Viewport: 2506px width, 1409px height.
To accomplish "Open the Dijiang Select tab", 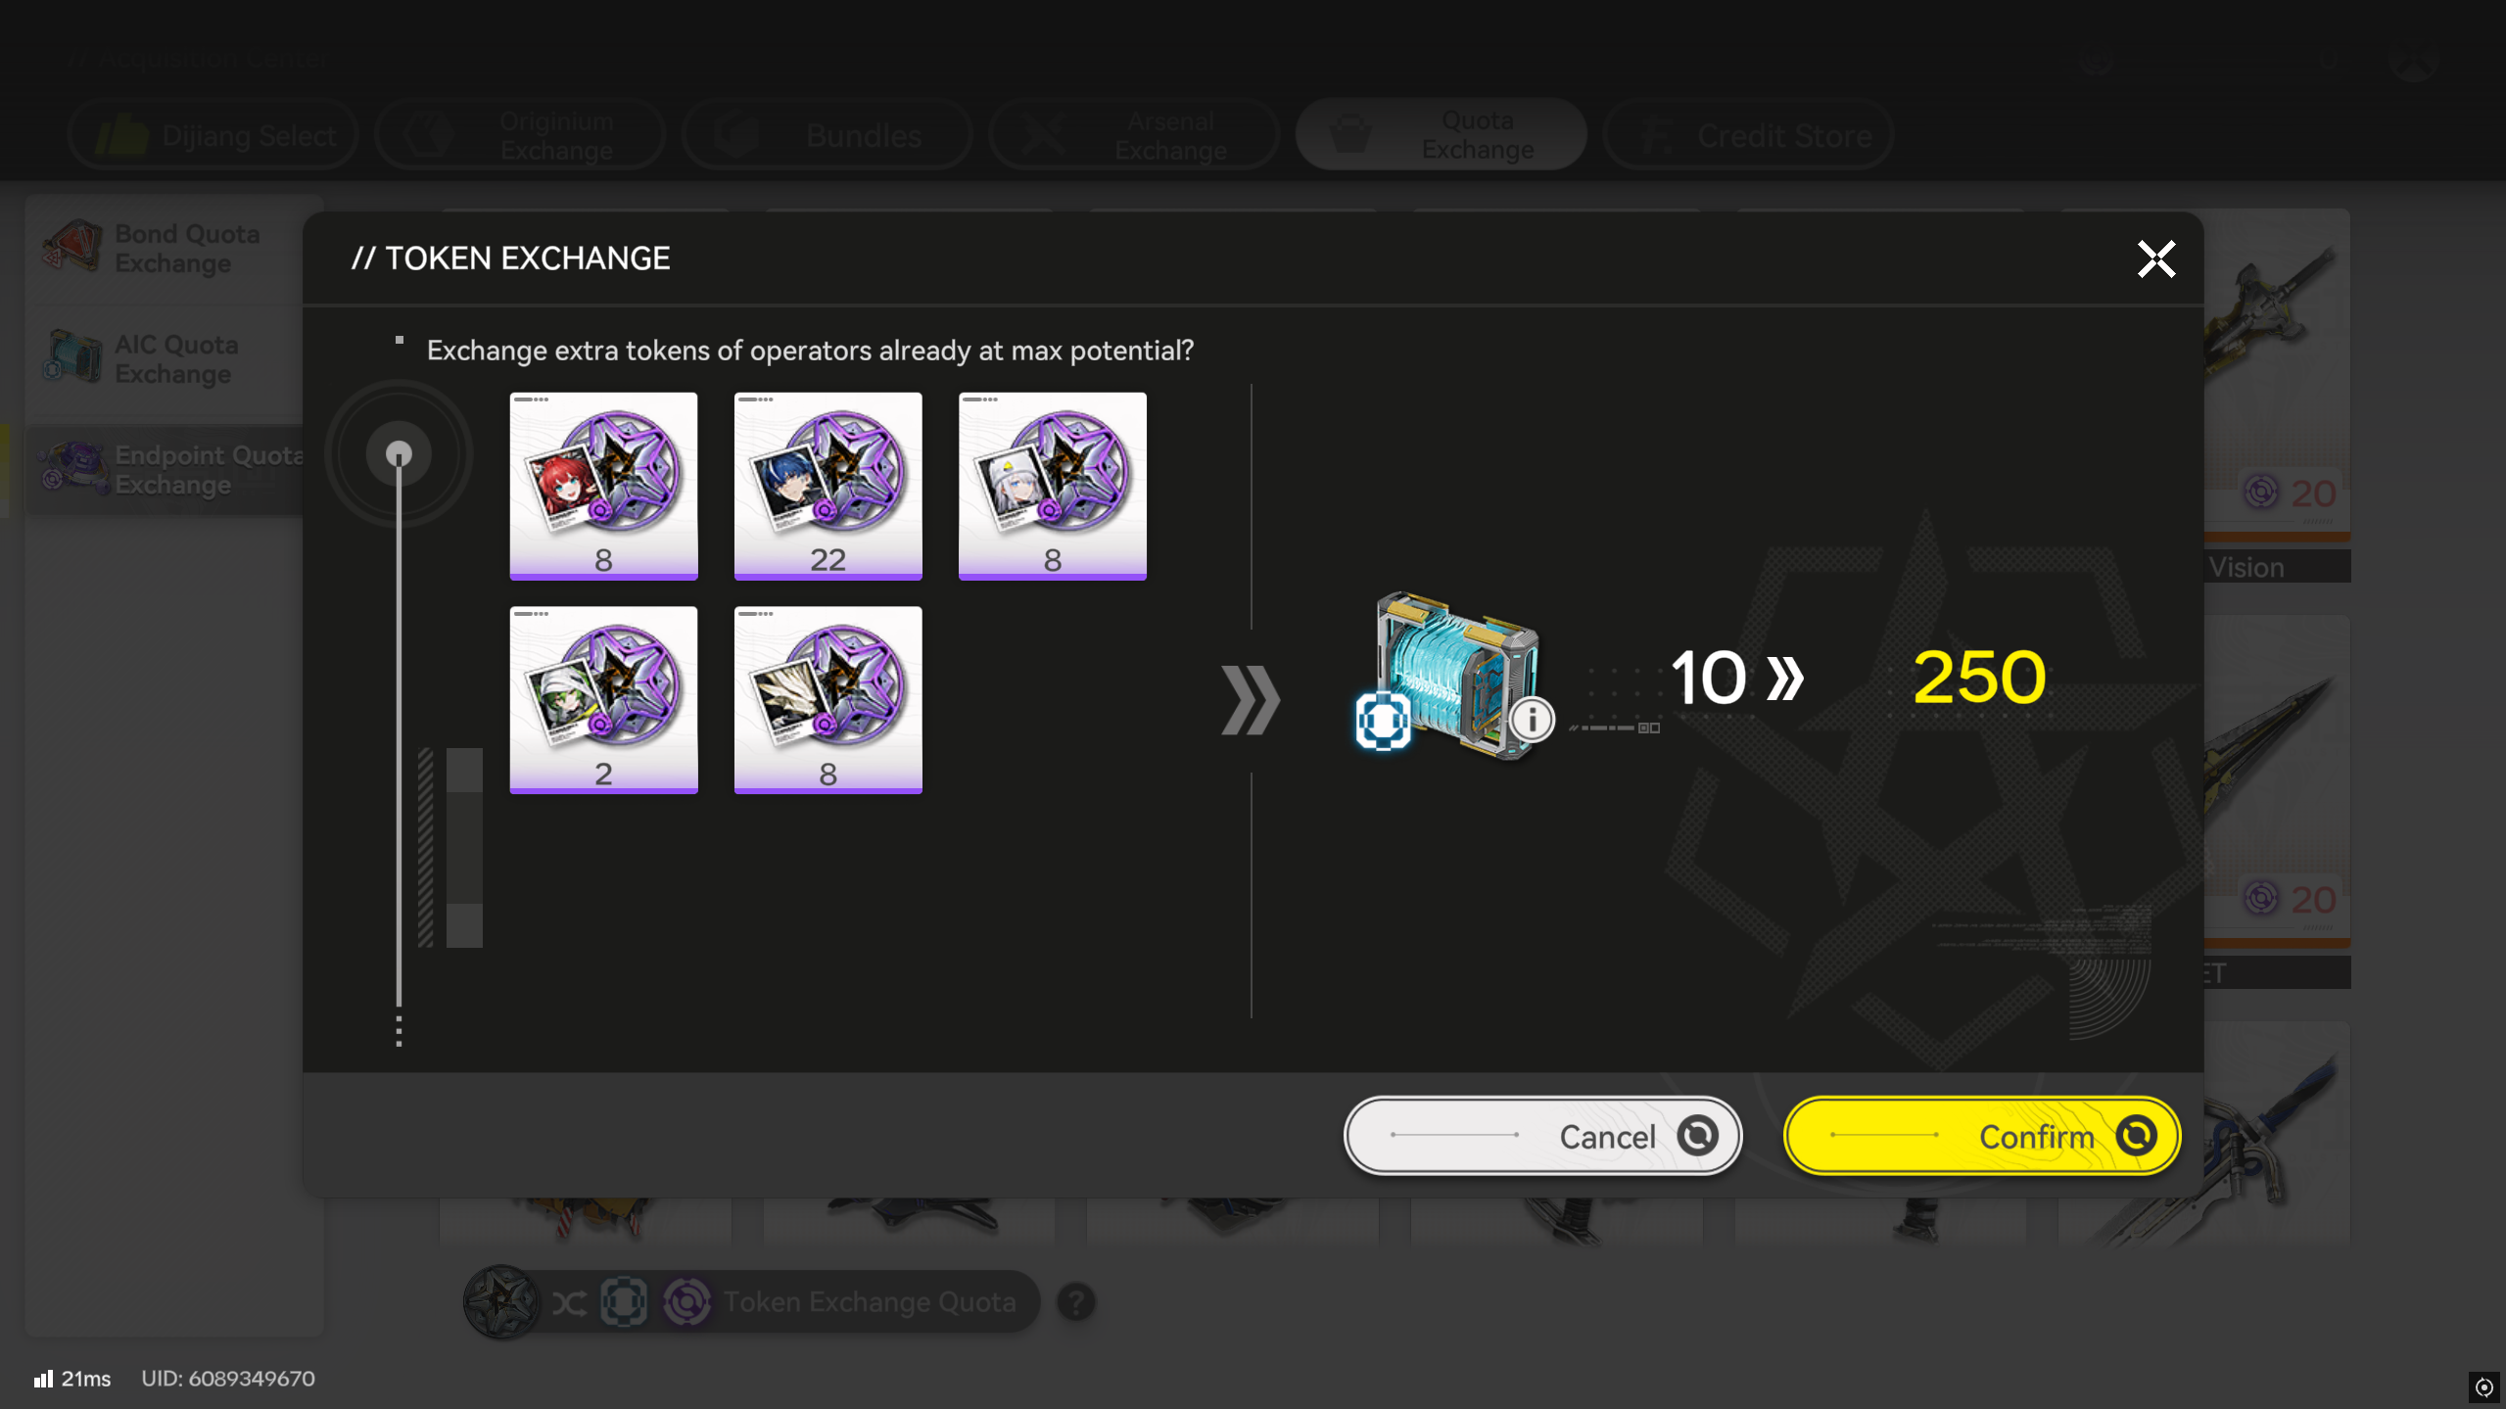I will coord(213,135).
